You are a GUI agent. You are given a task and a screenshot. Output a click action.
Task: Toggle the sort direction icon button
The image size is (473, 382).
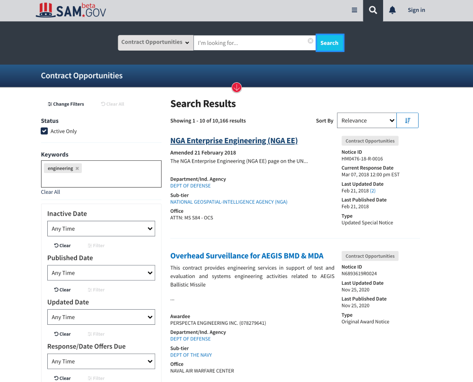[408, 121]
